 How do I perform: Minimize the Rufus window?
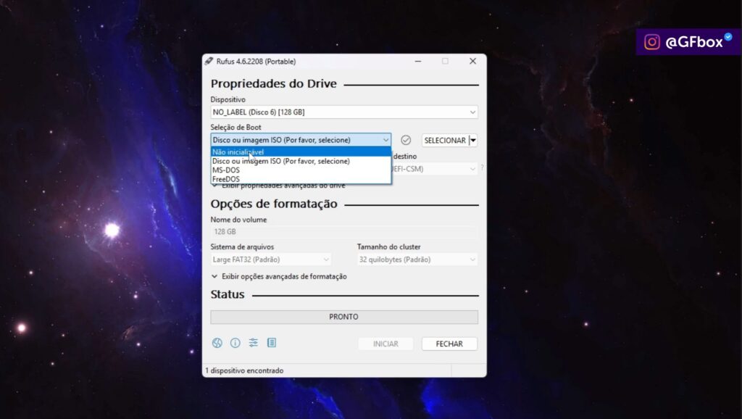coord(418,61)
